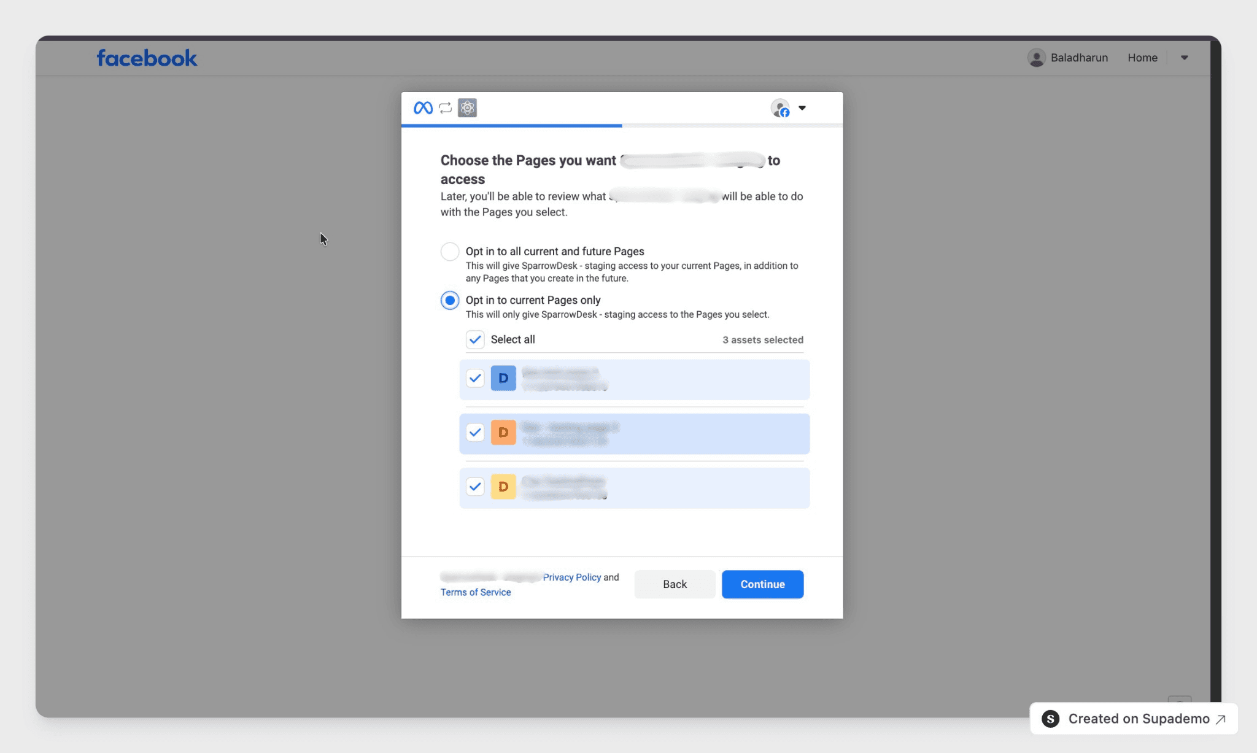Click the exchange arrows icon in dialog header
1257x753 pixels.
(446, 108)
